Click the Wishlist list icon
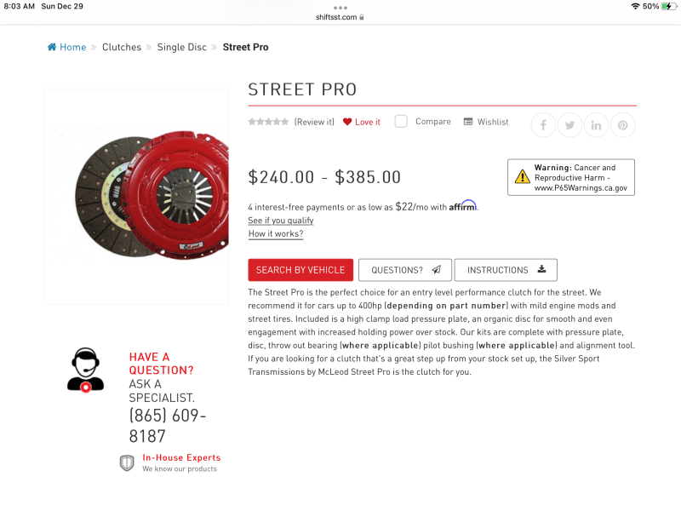Viewport: 681px width, 511px height. point(468,122)
